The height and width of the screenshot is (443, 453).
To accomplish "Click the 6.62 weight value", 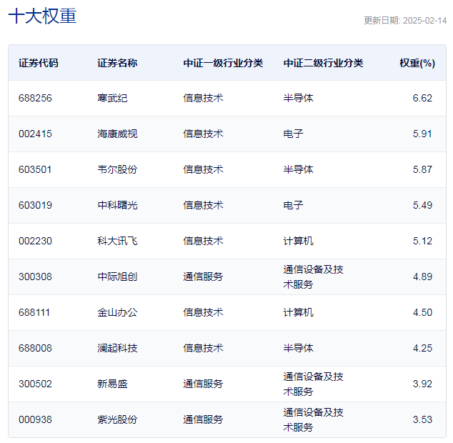I will click(422, 99).
